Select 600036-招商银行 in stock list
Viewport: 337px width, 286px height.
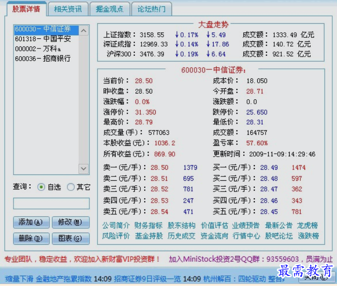[46, 58]
